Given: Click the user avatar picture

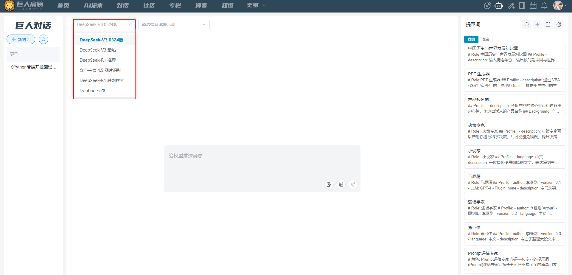Looking at the screenshot, I should (x=558, y=5).
